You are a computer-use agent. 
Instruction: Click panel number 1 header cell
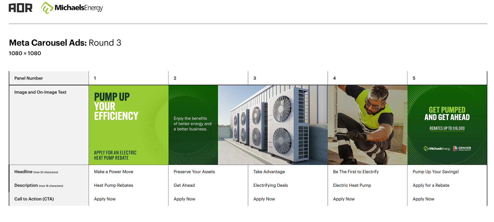(x=129, y=78)
